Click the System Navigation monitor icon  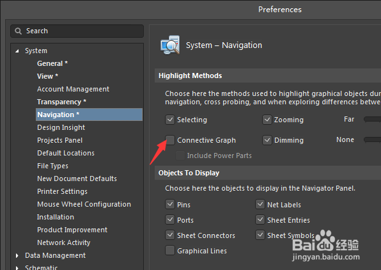(x=170, y=45)
